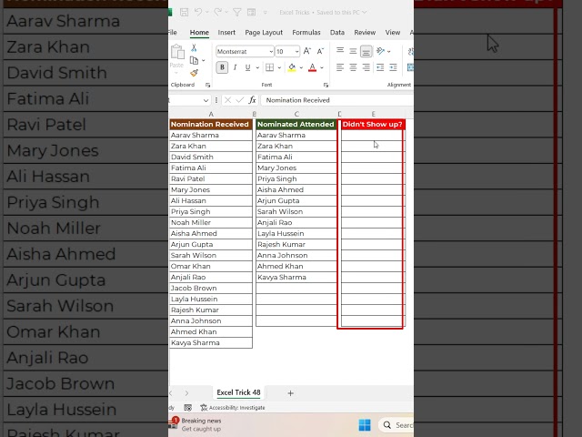Align text left in cell
The width and height of the screenshot is (582, 437).
(x=340, y=67)
